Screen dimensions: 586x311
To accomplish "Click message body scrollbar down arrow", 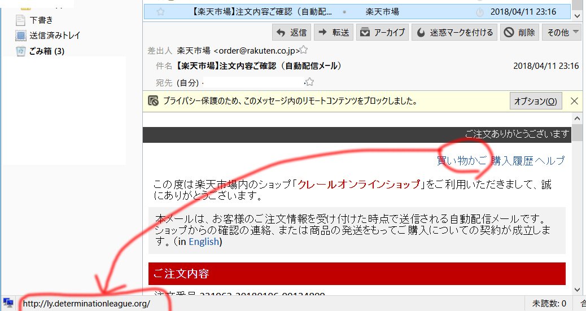I will click(x=577, y=290).
